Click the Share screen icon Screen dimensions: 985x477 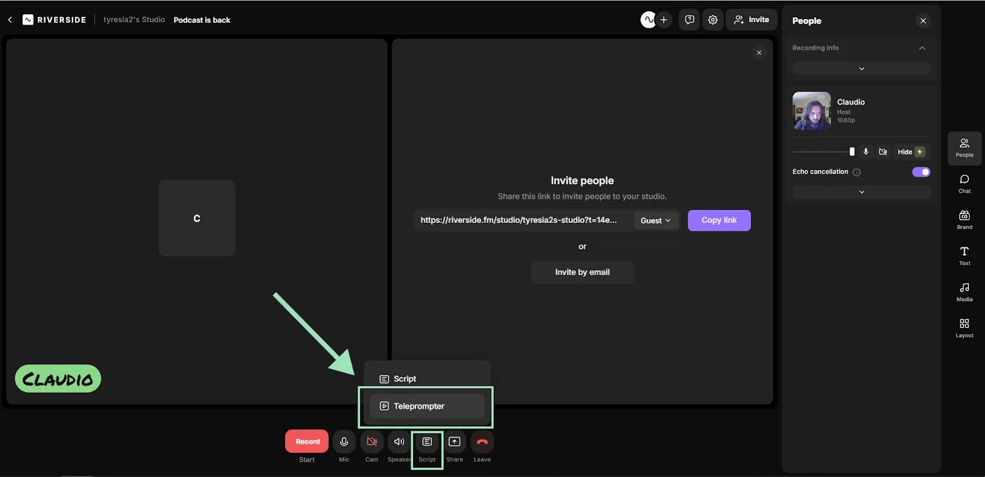(x=454, y=442)
